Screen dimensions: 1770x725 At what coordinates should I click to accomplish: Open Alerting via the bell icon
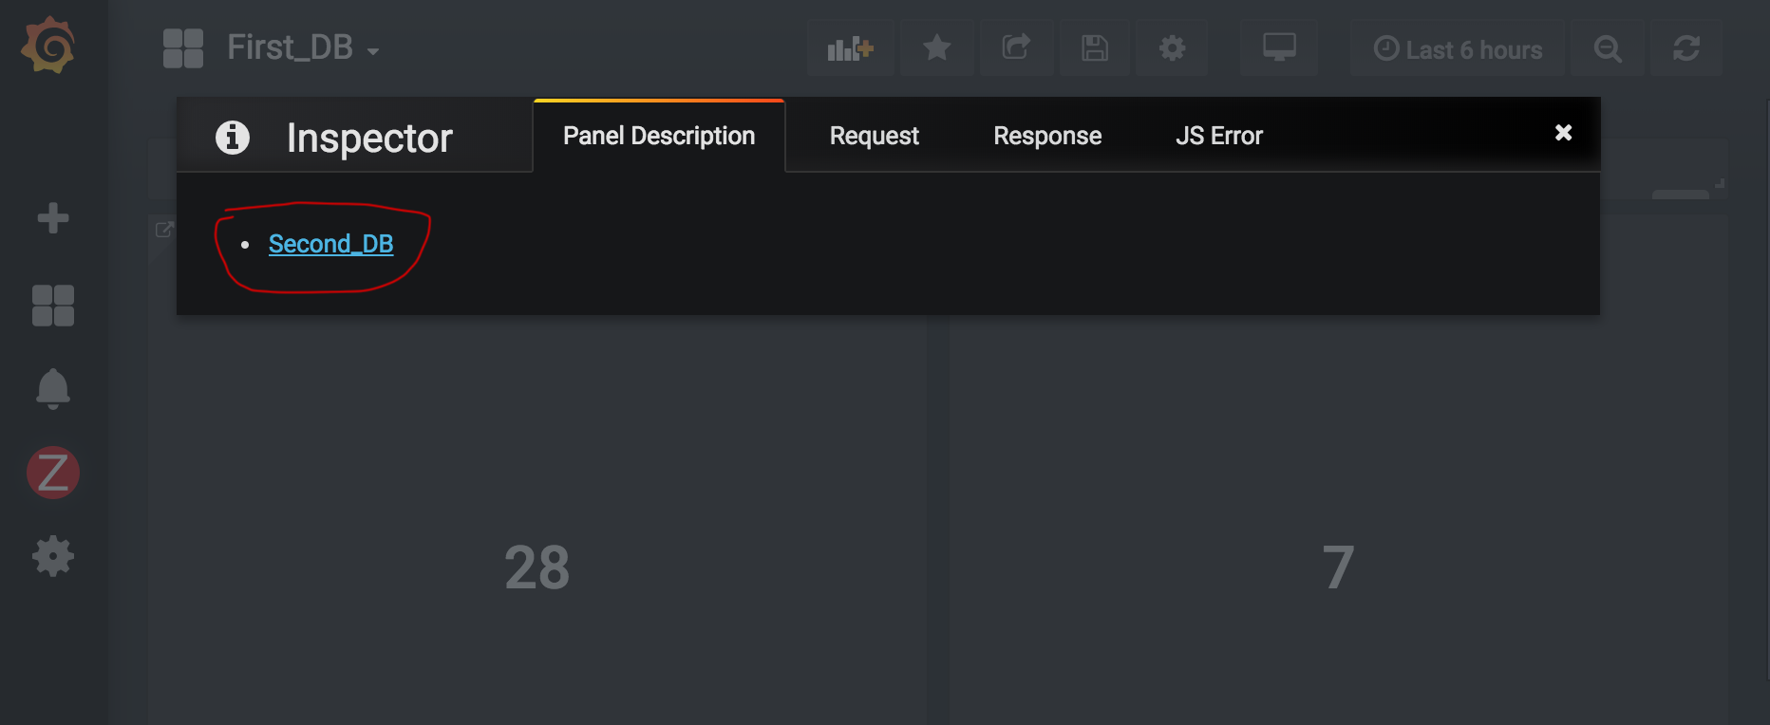(x=52, y=388)
